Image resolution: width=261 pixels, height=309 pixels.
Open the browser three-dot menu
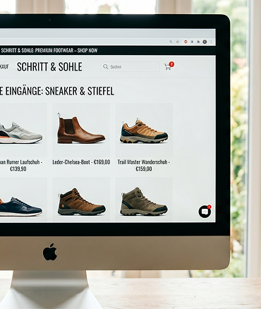point(211,42)
